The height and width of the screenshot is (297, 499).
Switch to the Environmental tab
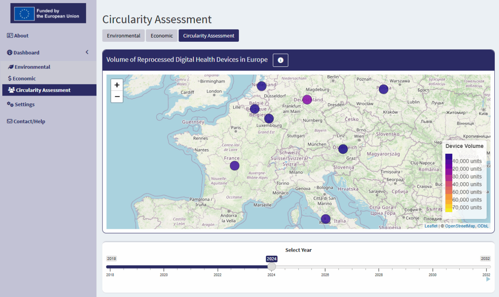click(x=124, y=36)
